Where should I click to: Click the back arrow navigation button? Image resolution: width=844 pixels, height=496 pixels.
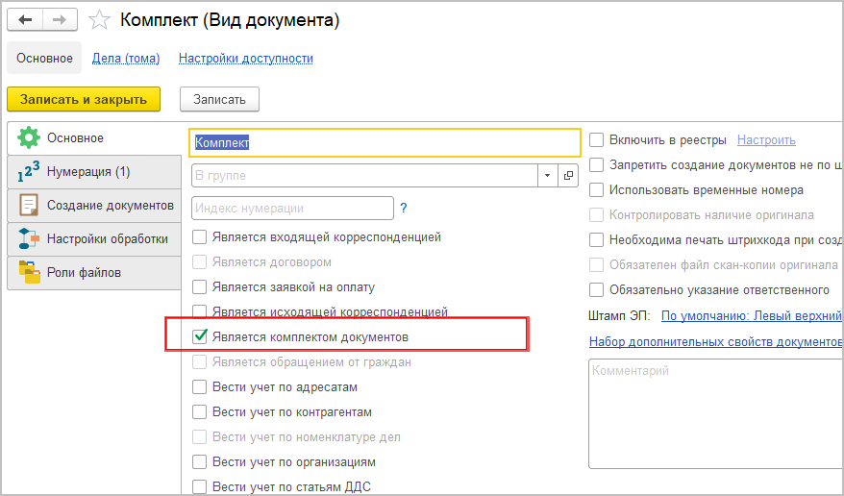point(25,20)
